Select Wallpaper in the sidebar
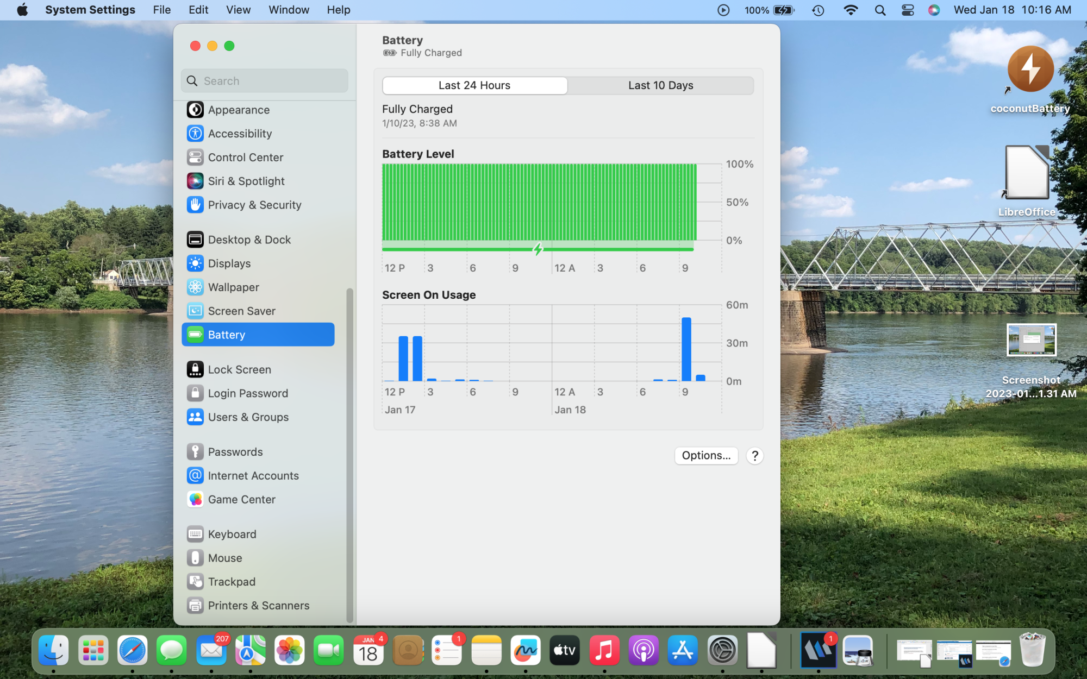This screenshot has height=679, width=1087. 233,287
